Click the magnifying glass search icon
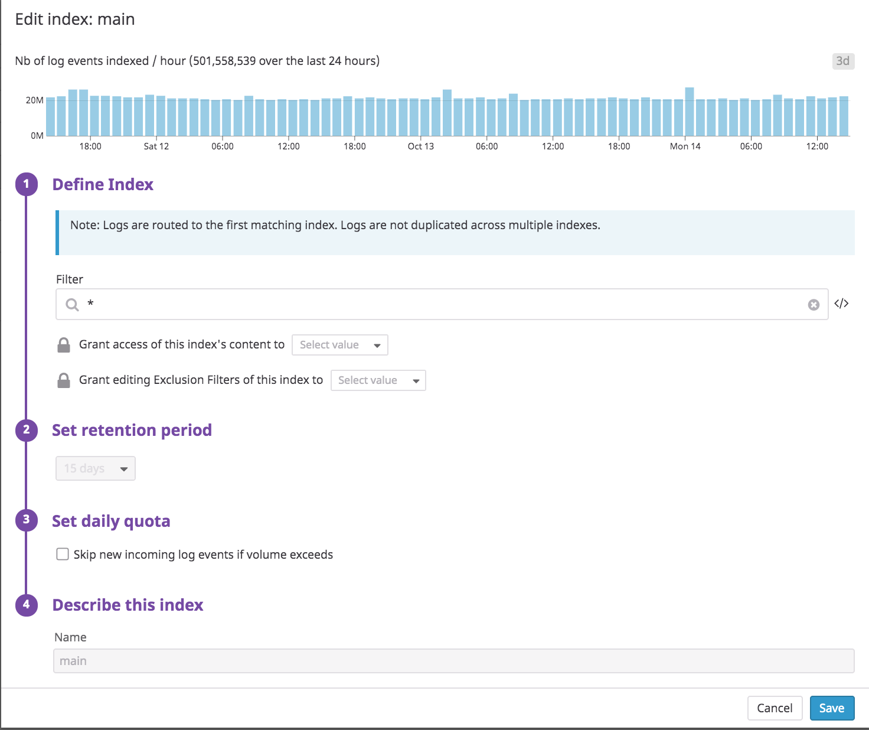This screenshot has width=869, height=730. coord(72,305)
